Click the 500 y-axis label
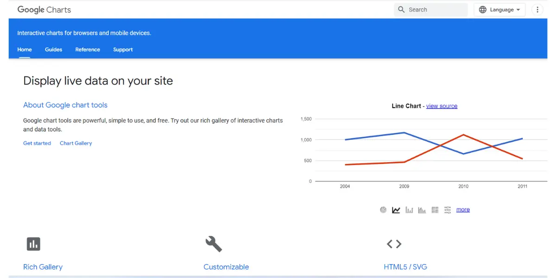 coord(308,161)
